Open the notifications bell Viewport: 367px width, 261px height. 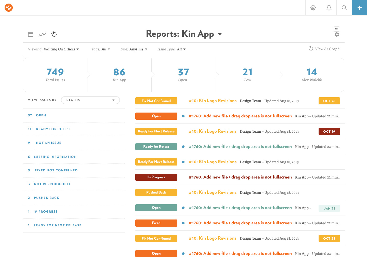click(329, 8)
